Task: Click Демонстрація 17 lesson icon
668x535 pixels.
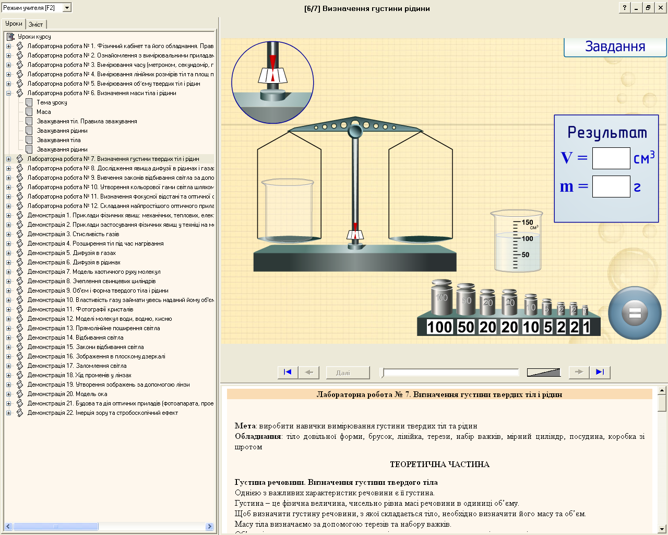Action: [x=20, y=366]
